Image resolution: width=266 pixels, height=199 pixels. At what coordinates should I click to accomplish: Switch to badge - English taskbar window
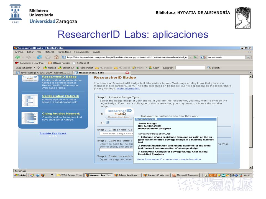tap(156, 175)
